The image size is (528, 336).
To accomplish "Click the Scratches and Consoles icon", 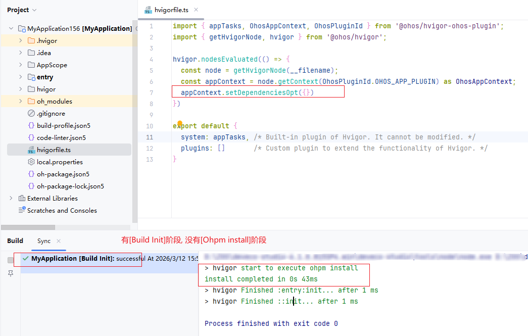I will (x=22, y=211).
